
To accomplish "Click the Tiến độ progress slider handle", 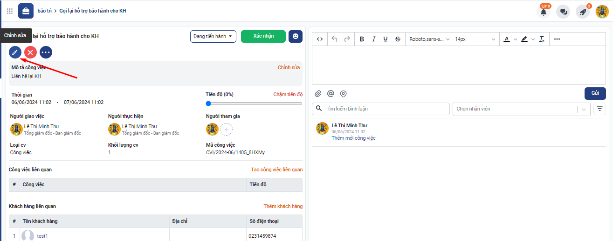I will pyautogui.click(x=208, y=104).
